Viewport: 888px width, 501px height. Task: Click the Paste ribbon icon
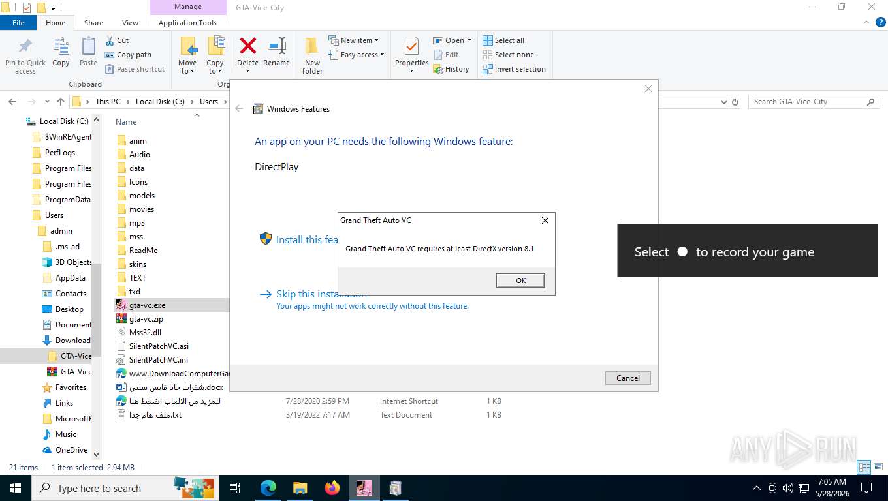[88, 52]
